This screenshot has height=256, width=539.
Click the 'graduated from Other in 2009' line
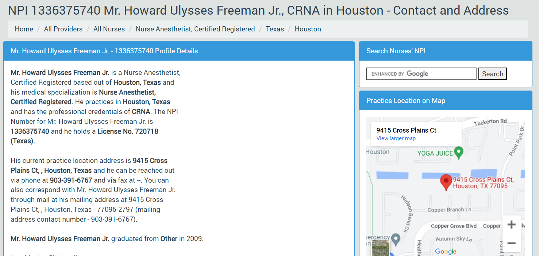tap(107, 239)
